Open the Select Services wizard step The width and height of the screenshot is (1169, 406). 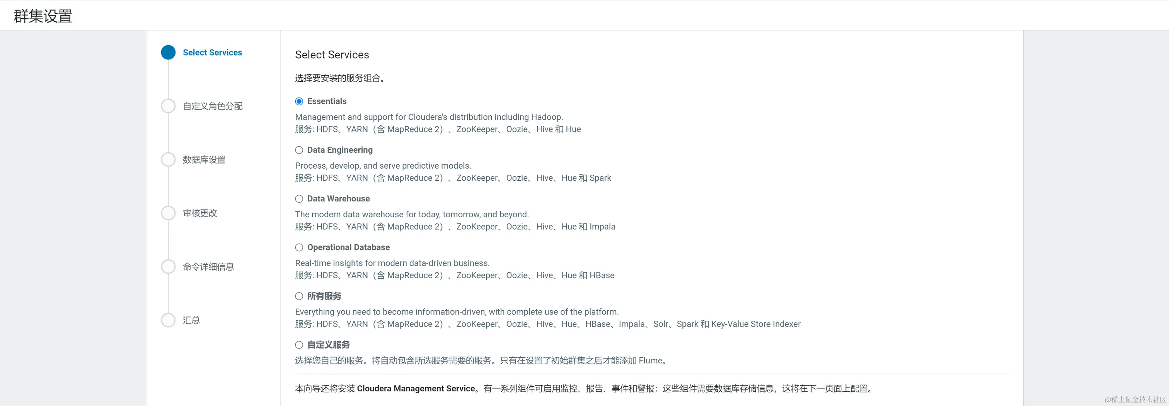click(212, 52)
